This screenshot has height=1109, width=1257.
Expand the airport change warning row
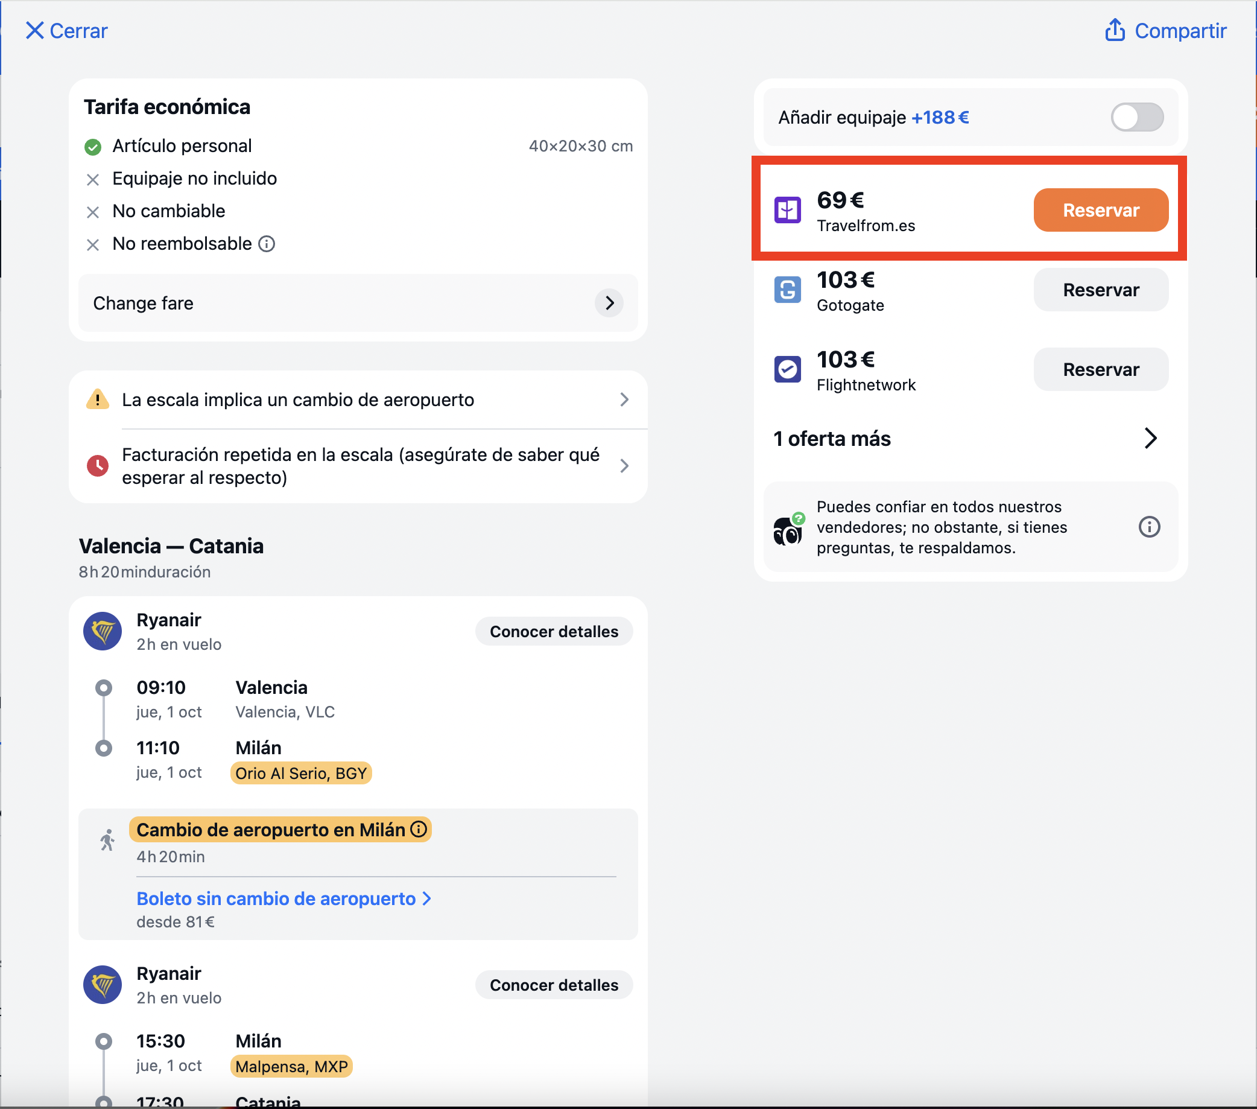[358, 400]
